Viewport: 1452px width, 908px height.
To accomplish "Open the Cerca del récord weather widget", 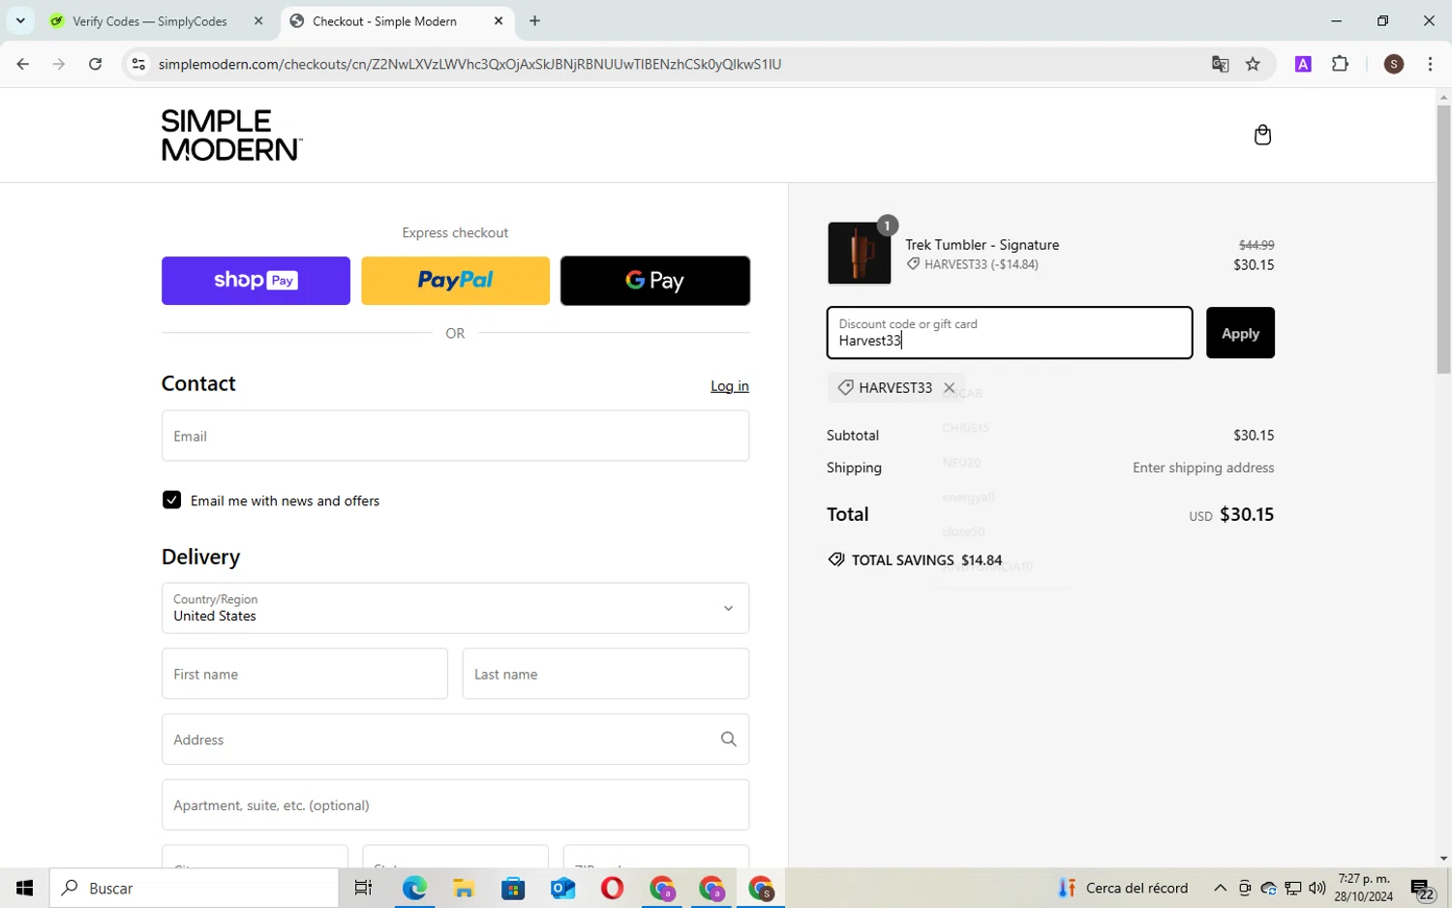I will [1123, 888].
